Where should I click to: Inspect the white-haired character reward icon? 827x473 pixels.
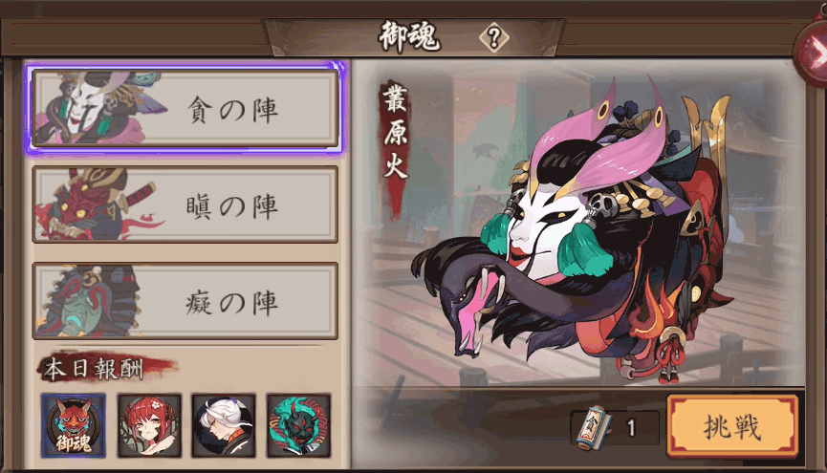224,425
